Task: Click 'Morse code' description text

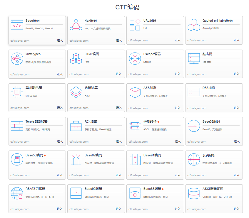Action: click(31, 96)
